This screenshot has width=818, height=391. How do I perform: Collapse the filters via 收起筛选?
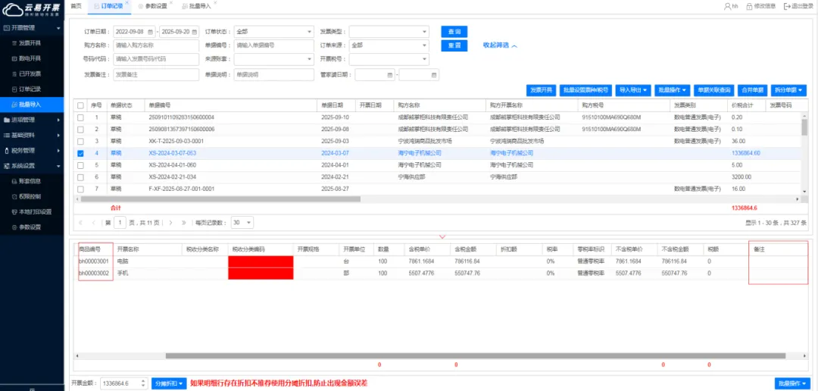(x=500, y=45)
